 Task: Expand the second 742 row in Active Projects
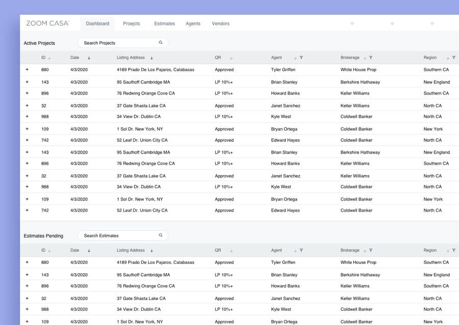tap(27, 210)
